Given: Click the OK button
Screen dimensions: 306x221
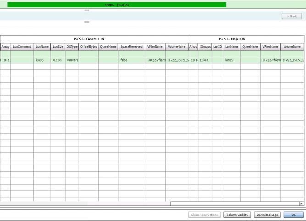Looking at the screenshot, I should pos(294,215).
